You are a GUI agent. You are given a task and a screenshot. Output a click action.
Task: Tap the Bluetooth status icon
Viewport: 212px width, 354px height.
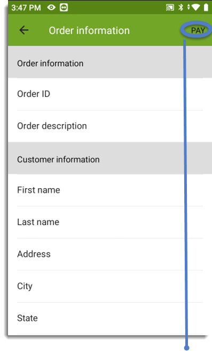[x=180, y=7]
